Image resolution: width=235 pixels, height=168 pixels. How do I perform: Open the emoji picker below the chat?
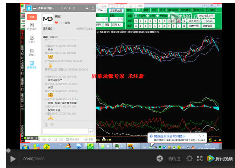tap(46, 125)
